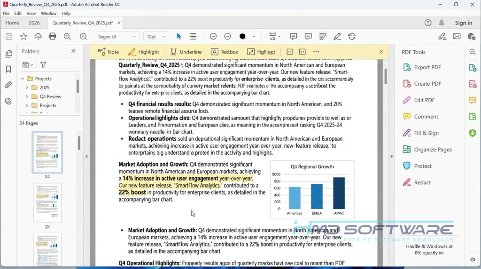
Task: Click the cloud upload icon
Action: pos(38,37)
